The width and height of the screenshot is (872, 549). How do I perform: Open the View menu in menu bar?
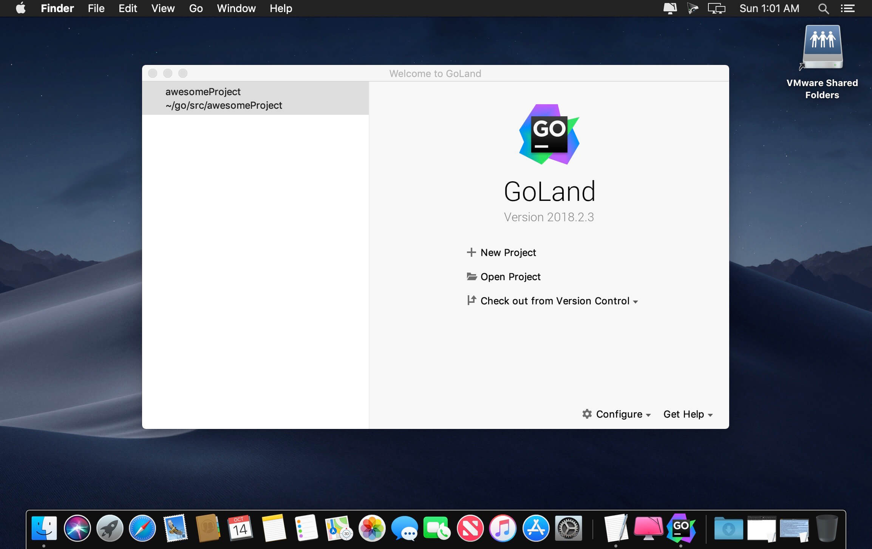(163, 8)
